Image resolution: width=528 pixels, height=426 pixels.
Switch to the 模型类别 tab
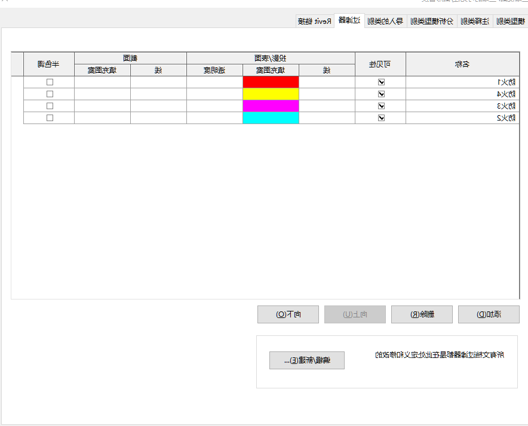tap(511, 21)
